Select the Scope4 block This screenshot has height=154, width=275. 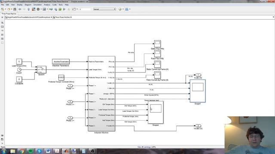[x=156, y=112]
